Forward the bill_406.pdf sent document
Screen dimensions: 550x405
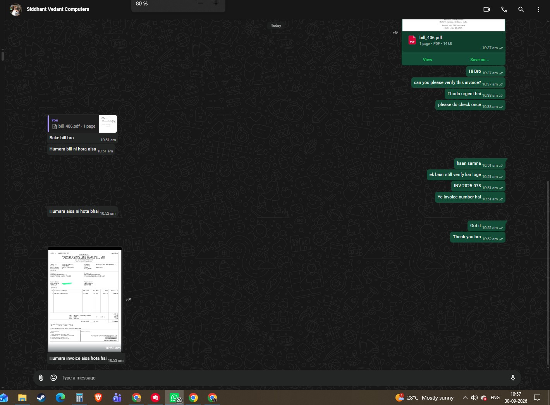(395, 32)
